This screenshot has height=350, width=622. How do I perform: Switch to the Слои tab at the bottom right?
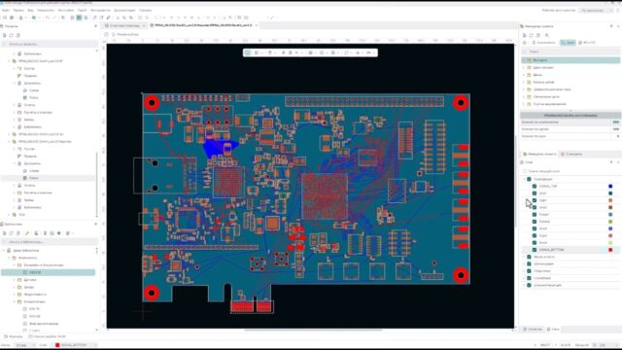pyautogui.click(x=553, y=330)
